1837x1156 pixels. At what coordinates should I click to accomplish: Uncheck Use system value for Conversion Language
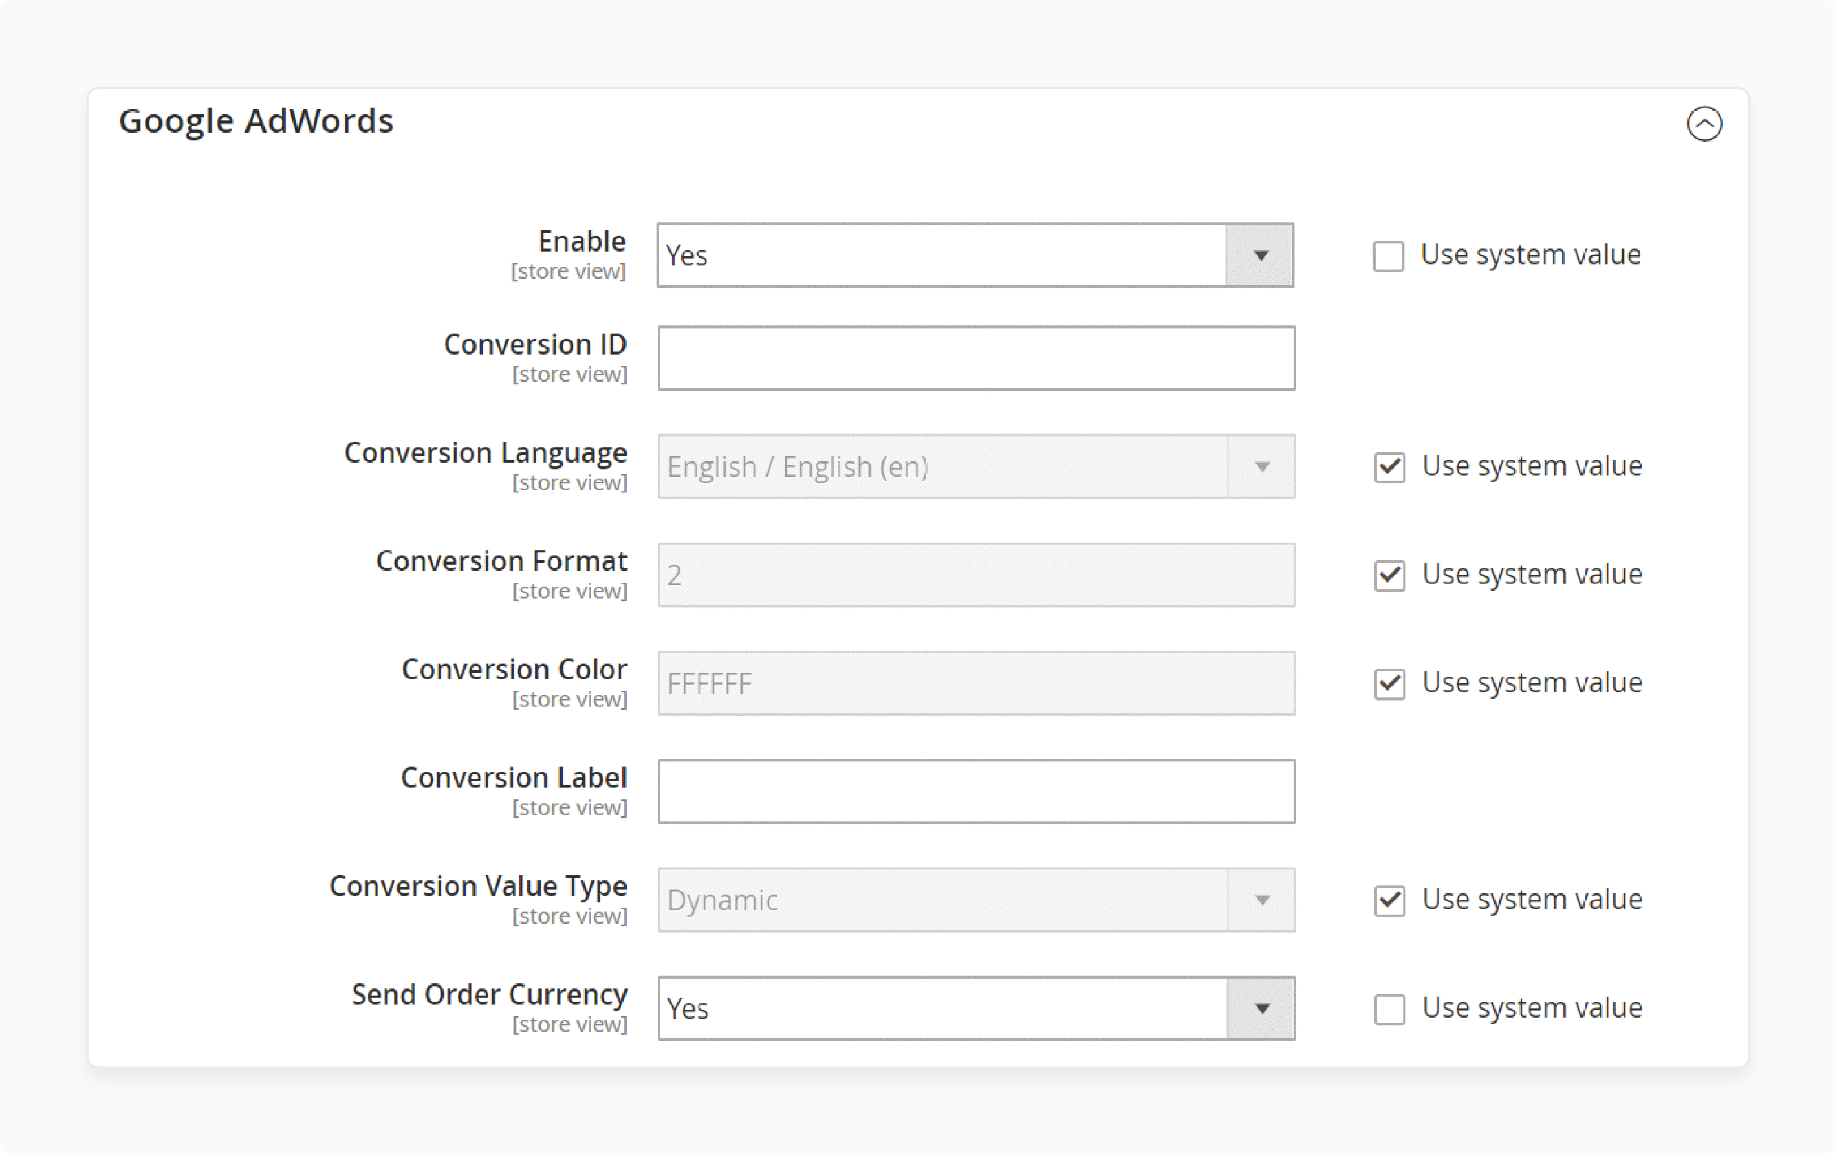[x=1389, y=467]
